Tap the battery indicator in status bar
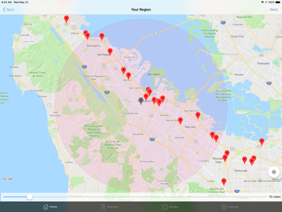 [x=277, y=2]
